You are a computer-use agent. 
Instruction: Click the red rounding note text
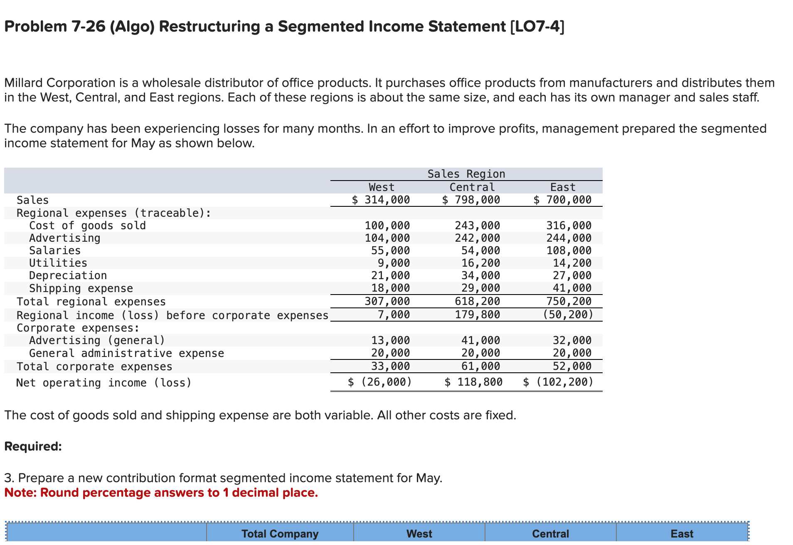click(x=160, y=493)
